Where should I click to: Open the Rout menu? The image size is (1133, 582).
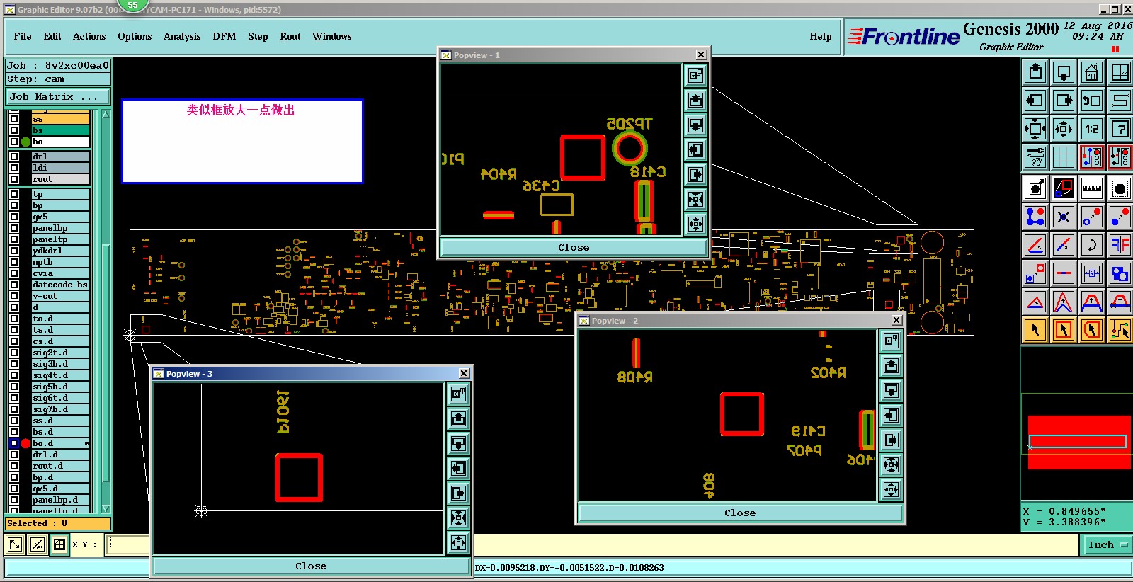pos(290,36)
